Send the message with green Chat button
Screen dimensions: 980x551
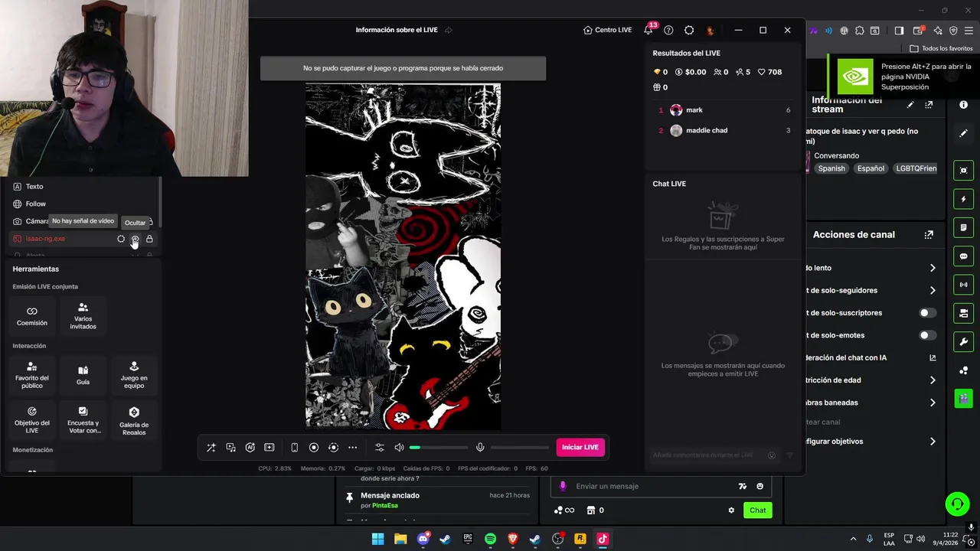(x=757, y=510)
